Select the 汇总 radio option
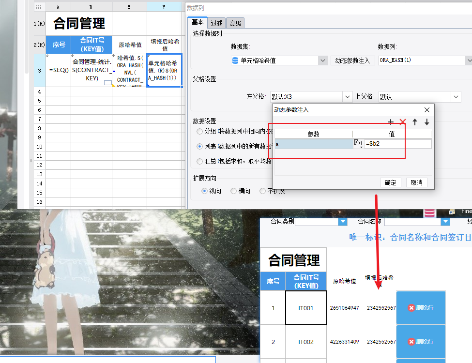 (x=199, y=161)
